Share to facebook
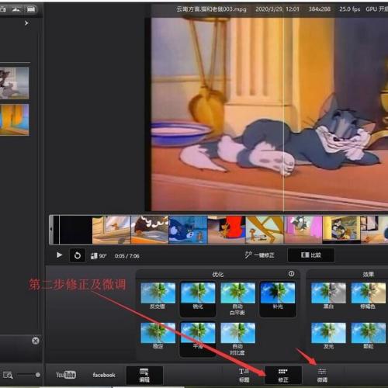 (104, 375)
